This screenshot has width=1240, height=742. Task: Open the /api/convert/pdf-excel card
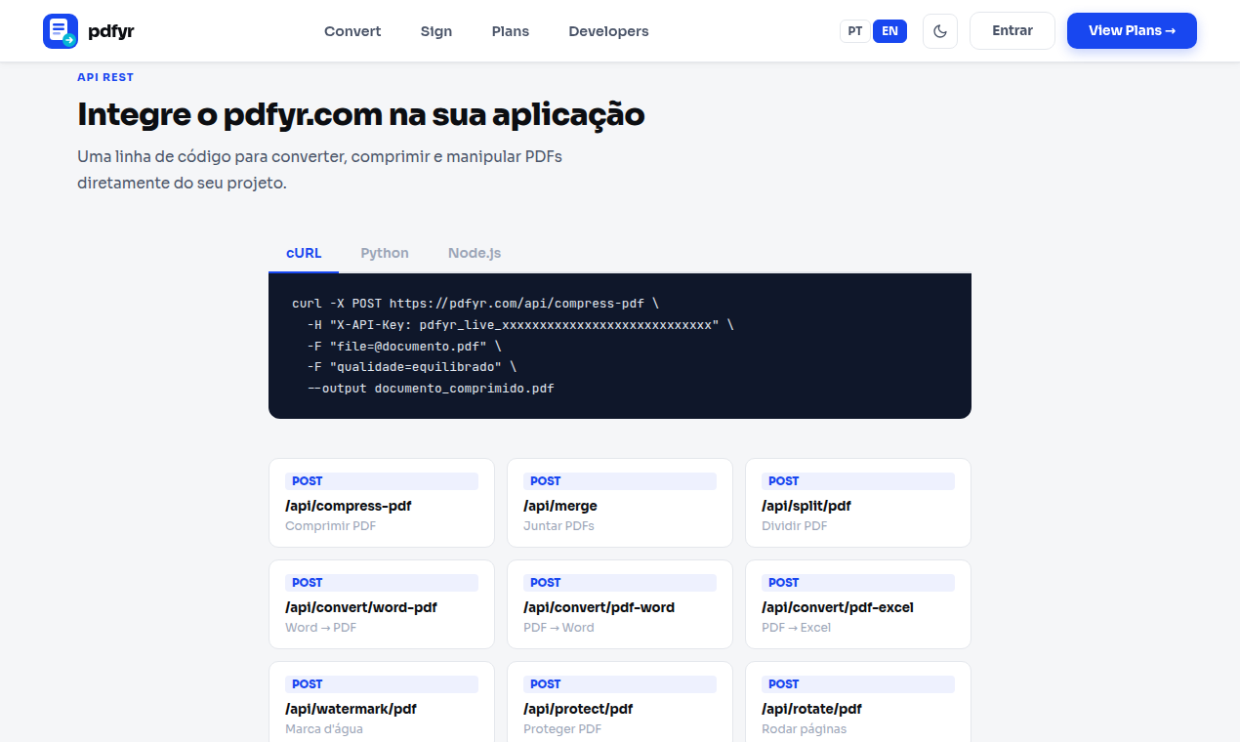tap(858, 604)
